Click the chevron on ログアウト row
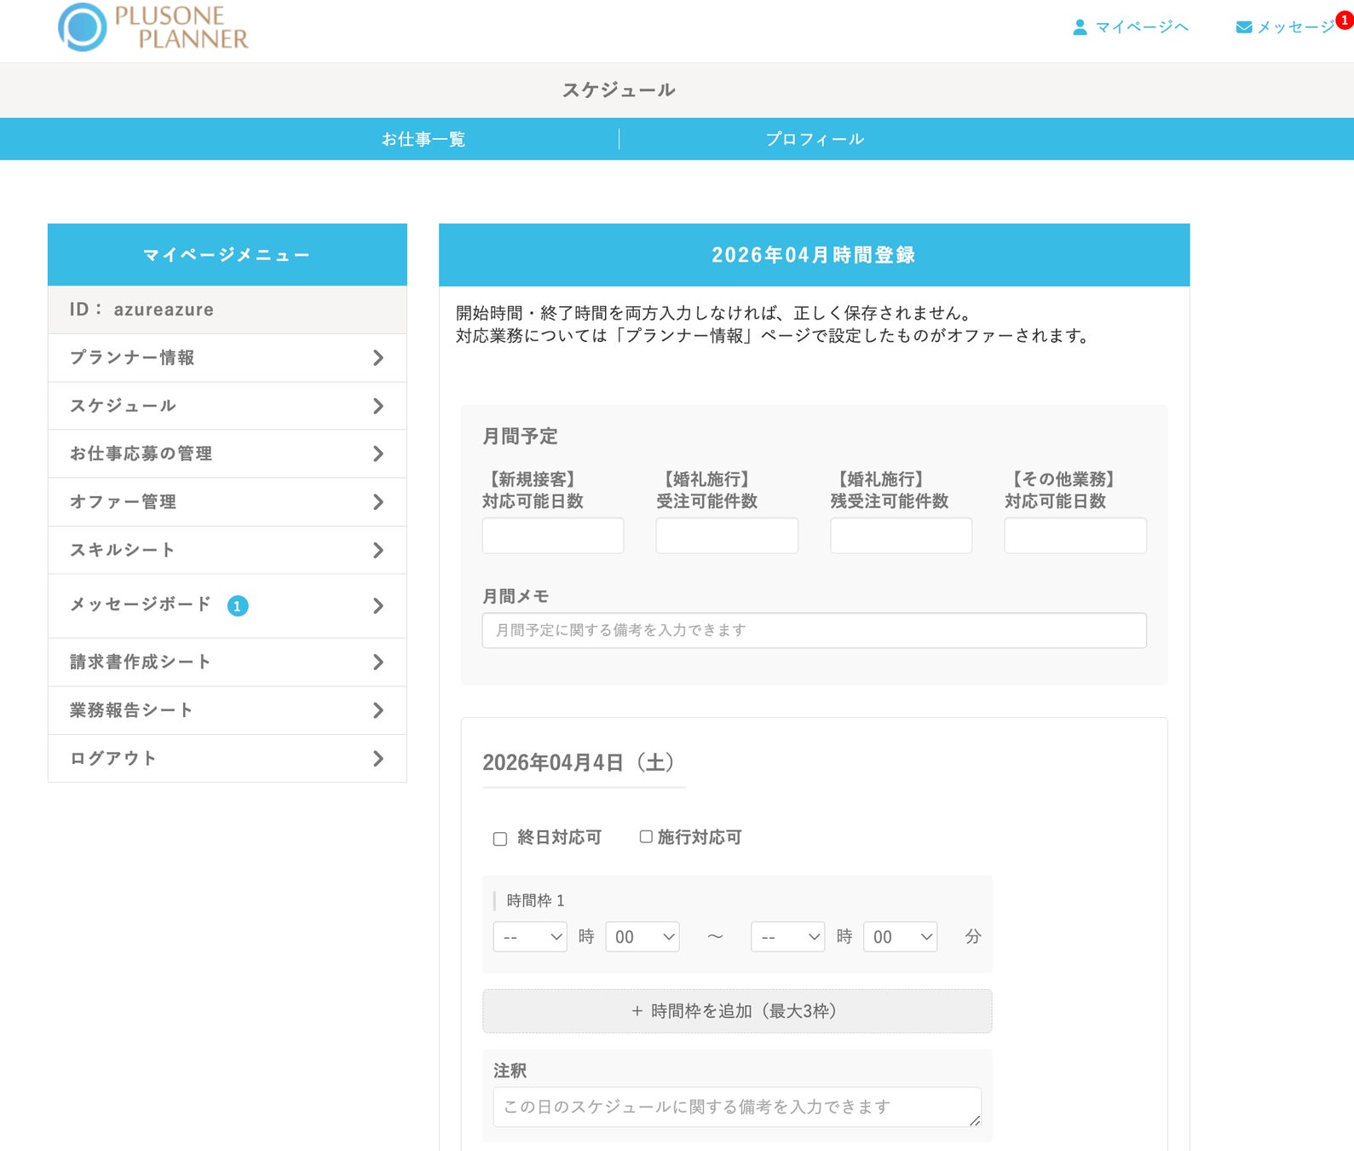The height and width of the screenshot is (1151, 1354). [x=378, y=759]
